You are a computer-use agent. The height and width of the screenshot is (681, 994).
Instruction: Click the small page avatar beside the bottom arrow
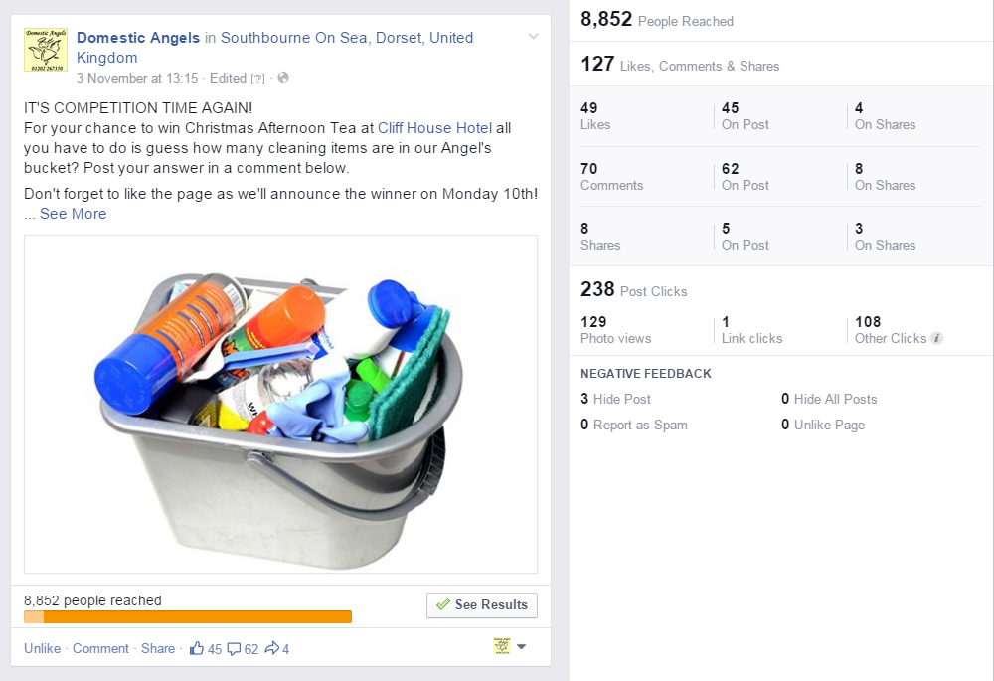pos(502,646)
